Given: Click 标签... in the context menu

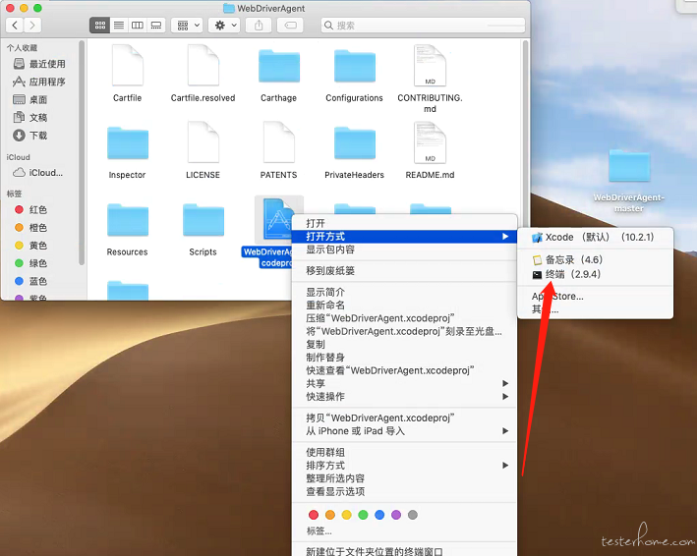Looking at the screenshot, I should point(404,531).
